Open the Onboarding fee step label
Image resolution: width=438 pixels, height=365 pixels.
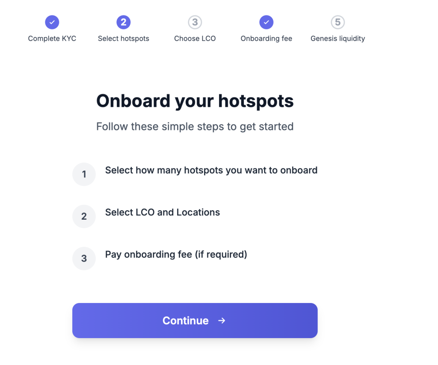[x=266, y=38]
